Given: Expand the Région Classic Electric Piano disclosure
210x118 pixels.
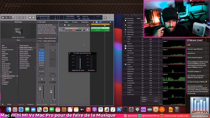Looking at the screenshot, I should coord(38,38).
